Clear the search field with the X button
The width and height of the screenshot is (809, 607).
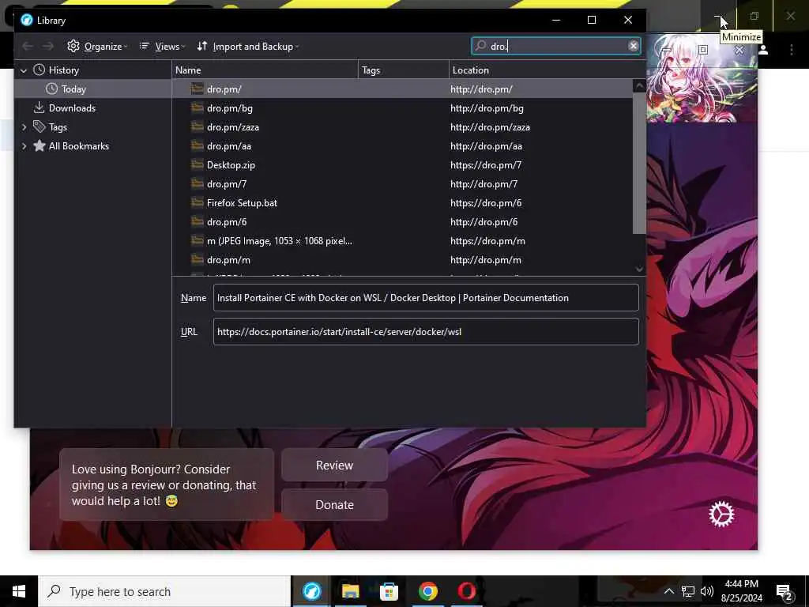click(633, 46)
